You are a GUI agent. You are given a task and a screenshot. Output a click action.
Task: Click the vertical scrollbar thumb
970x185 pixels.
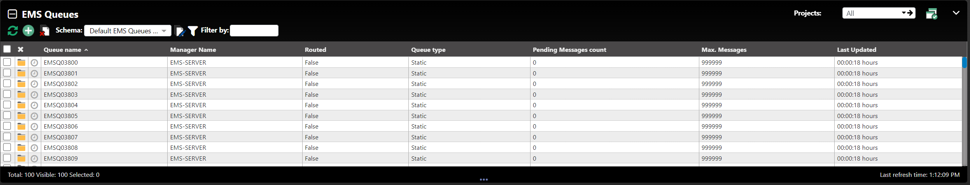964,62
